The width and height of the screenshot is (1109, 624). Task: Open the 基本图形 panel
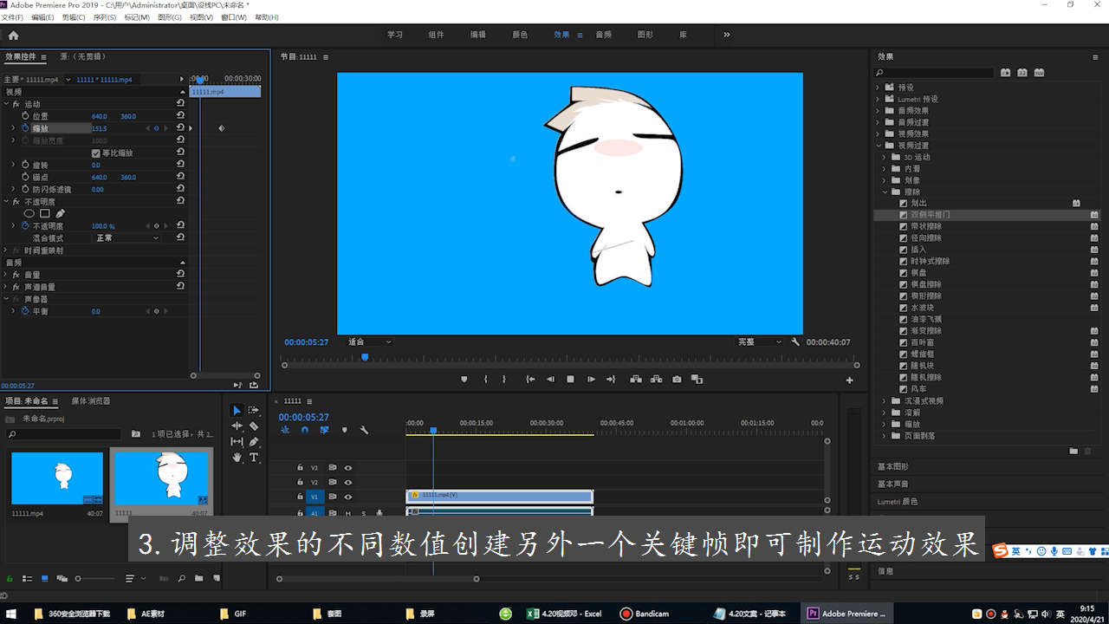click(x=893, y=466)
